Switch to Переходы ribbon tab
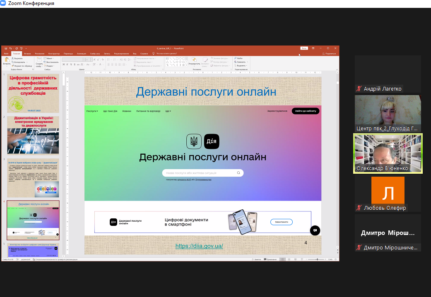This screenshot has height=297, width=431. coord(68,54)
